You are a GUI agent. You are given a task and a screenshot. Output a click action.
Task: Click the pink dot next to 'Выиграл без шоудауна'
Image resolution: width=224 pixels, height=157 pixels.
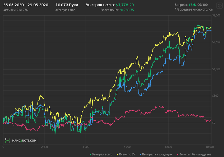[178, 154]
